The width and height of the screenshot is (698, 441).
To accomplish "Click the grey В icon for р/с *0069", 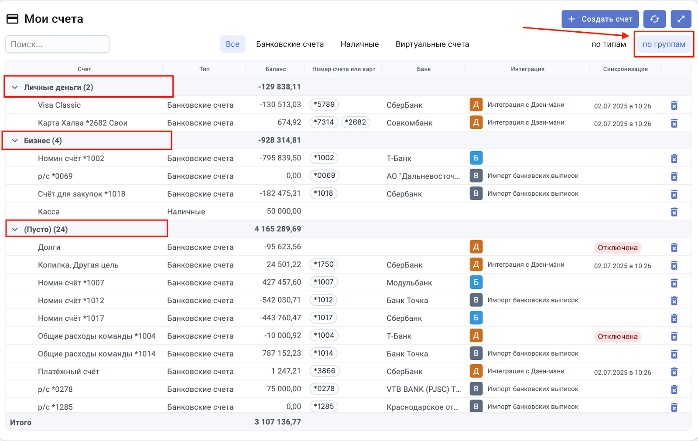I will [476, 176].
